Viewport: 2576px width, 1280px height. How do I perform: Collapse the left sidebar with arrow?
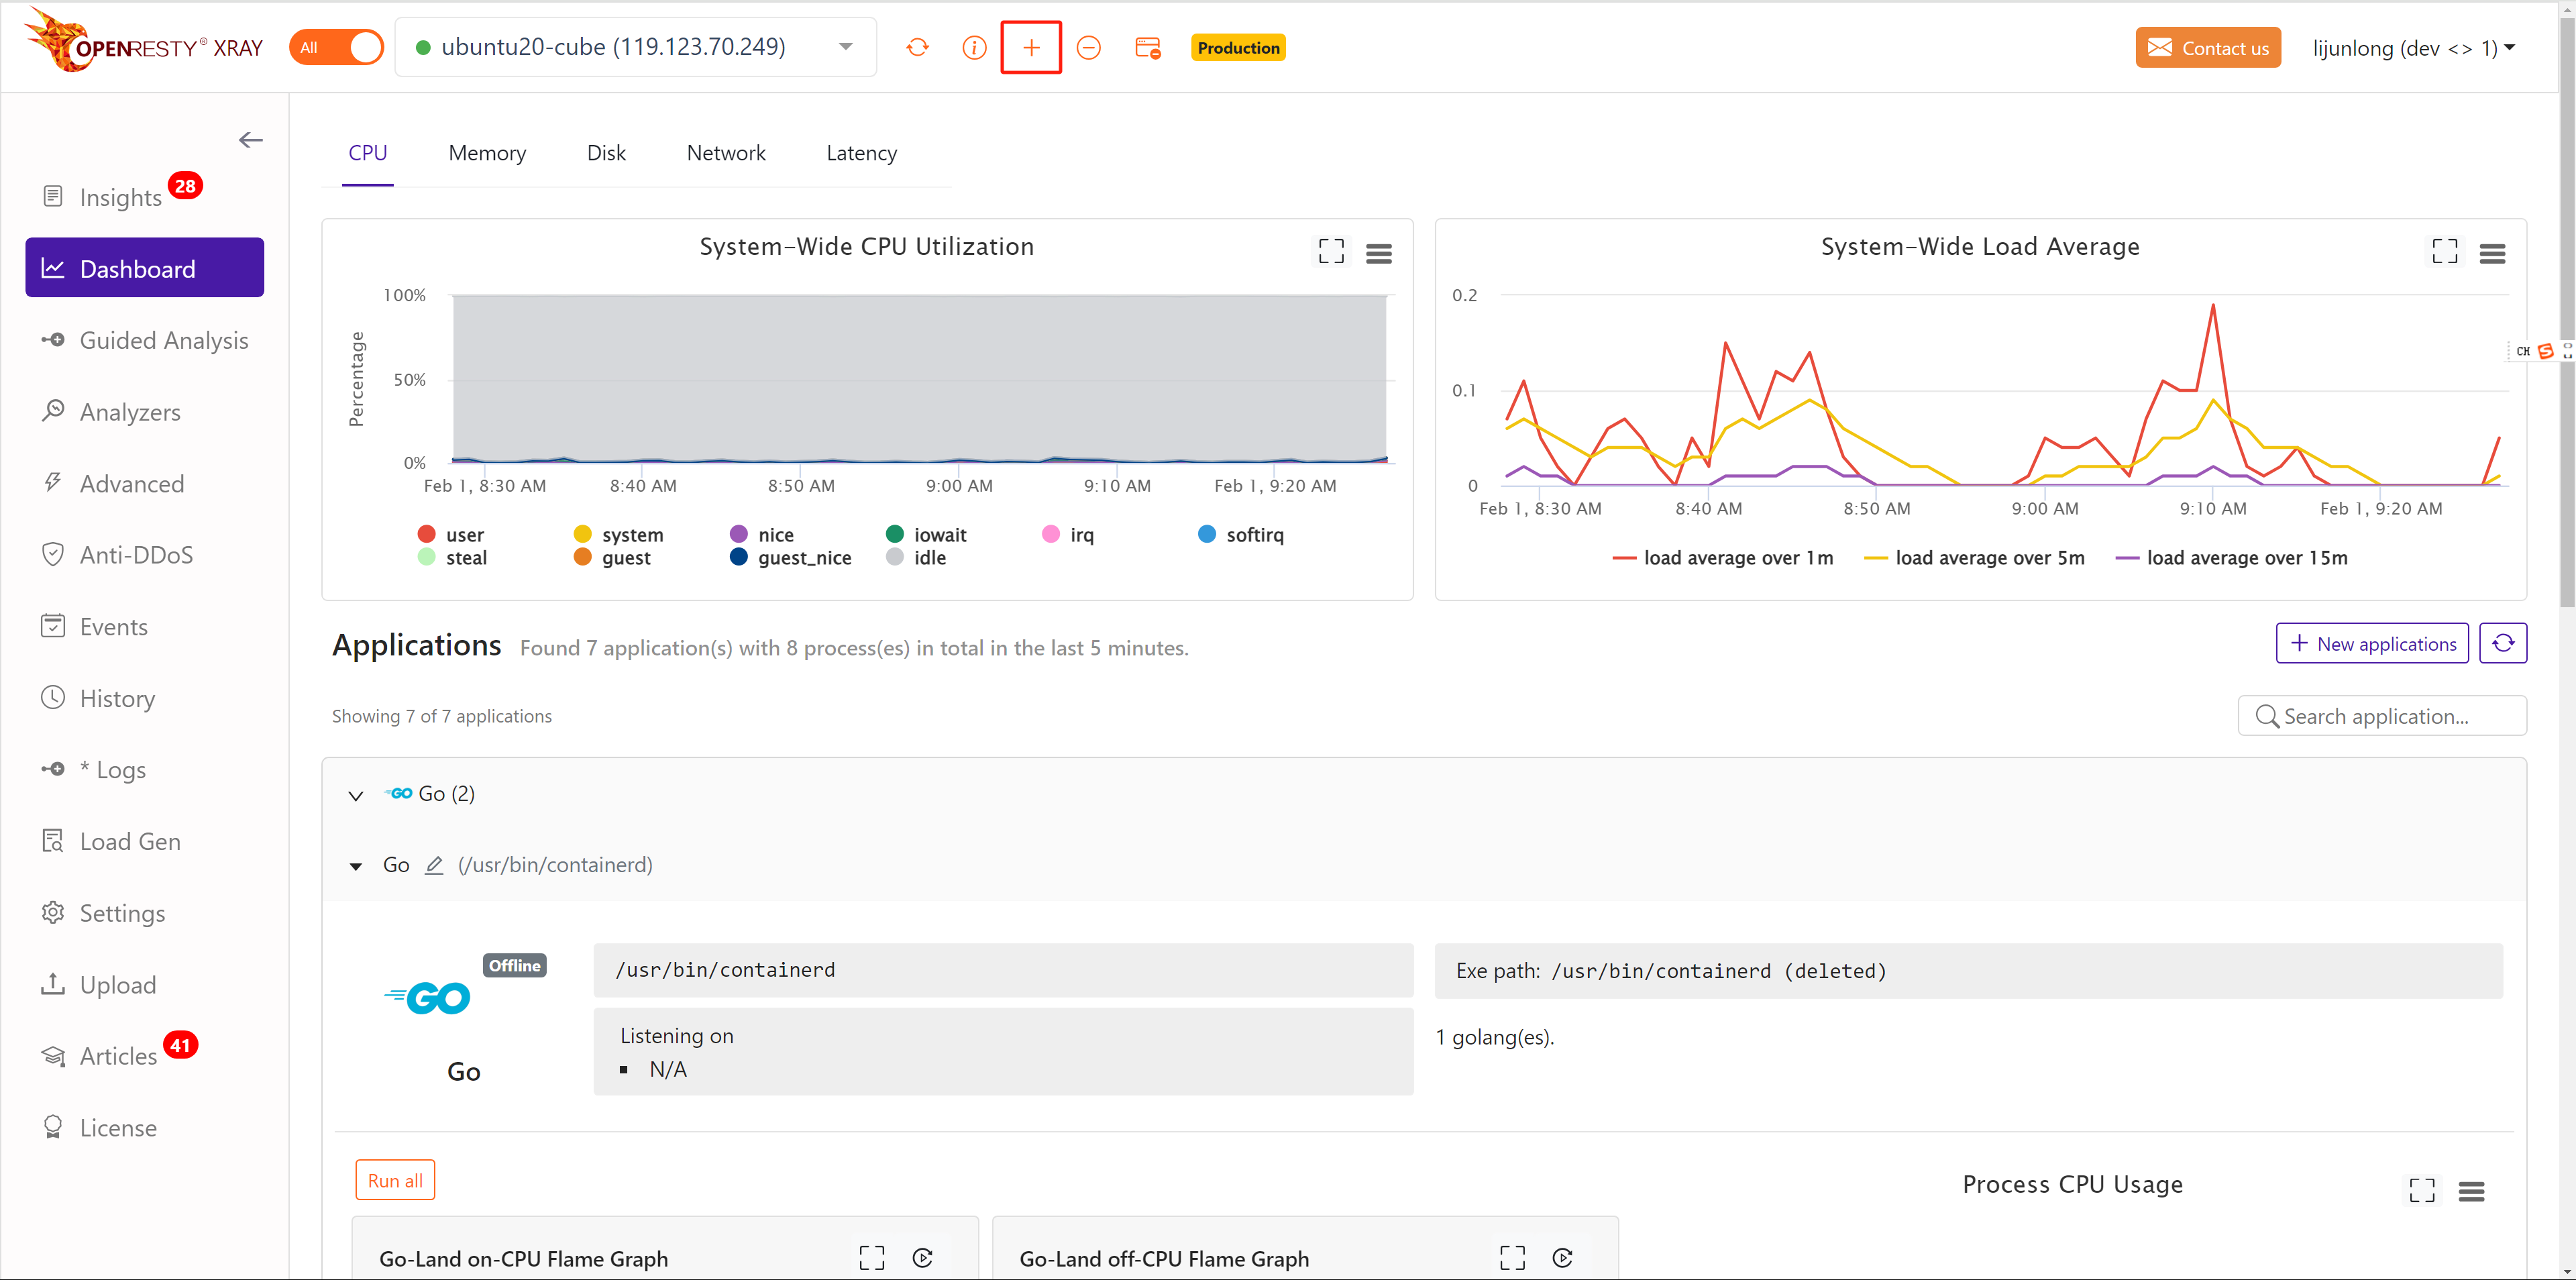(251, 140)
